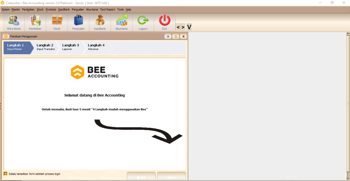The image size is (350, 181).
Task: Click the toolbar scroll-left '<' arrow
Action: (178, 27)
